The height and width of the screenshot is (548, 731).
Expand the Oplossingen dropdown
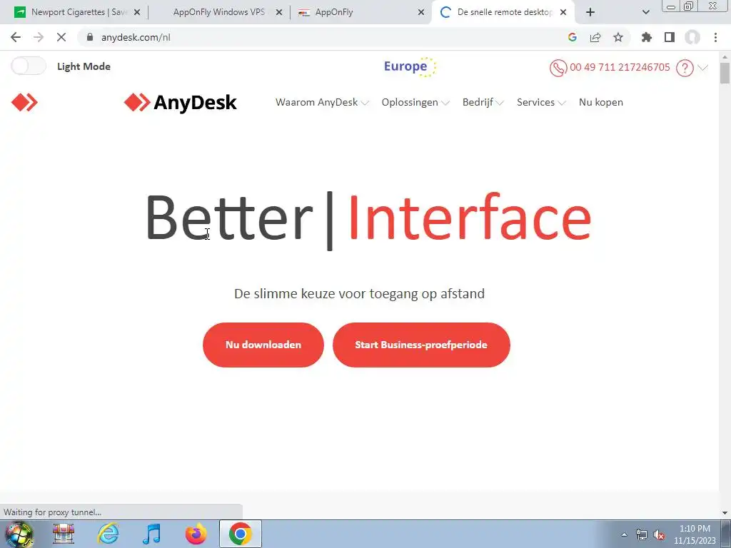point(415,103)
